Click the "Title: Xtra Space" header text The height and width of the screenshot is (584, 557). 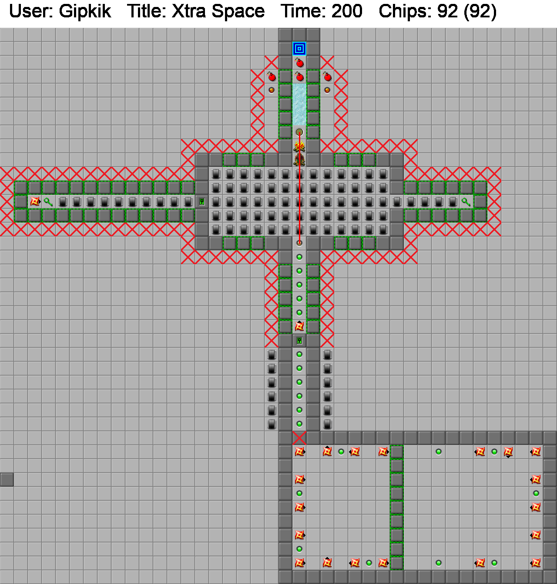196,11
